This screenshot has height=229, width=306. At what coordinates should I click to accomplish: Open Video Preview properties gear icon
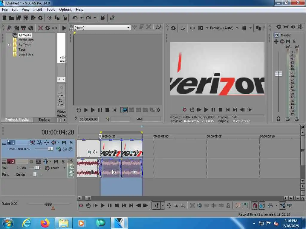click(x=173, y=28)
